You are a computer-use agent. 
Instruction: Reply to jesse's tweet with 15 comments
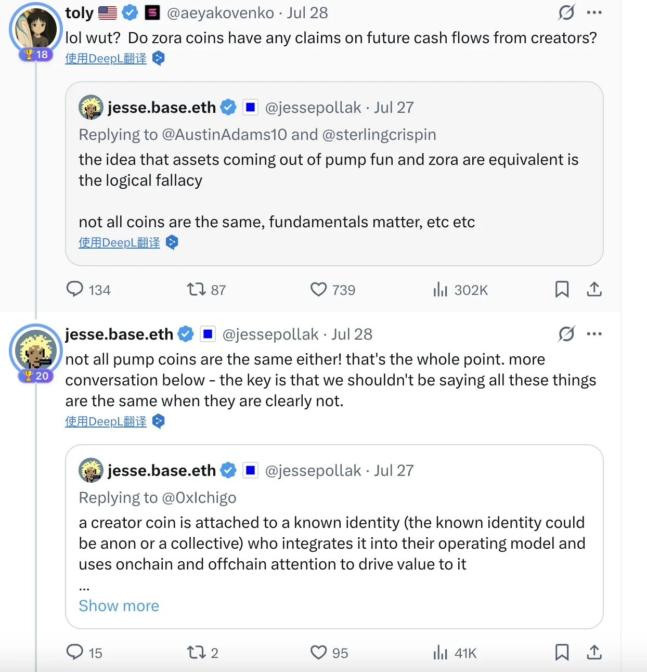(x=75, y=652)
